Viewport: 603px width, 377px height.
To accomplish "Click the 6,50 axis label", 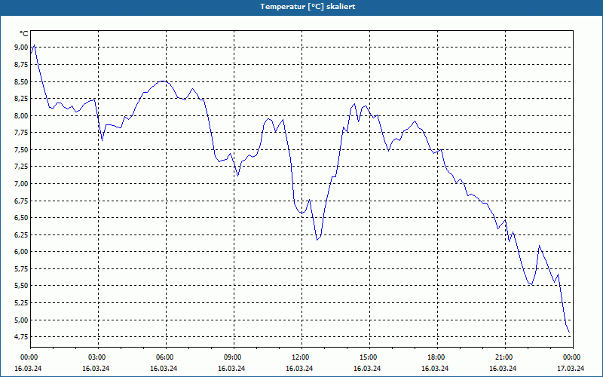I will click(21, 218).
